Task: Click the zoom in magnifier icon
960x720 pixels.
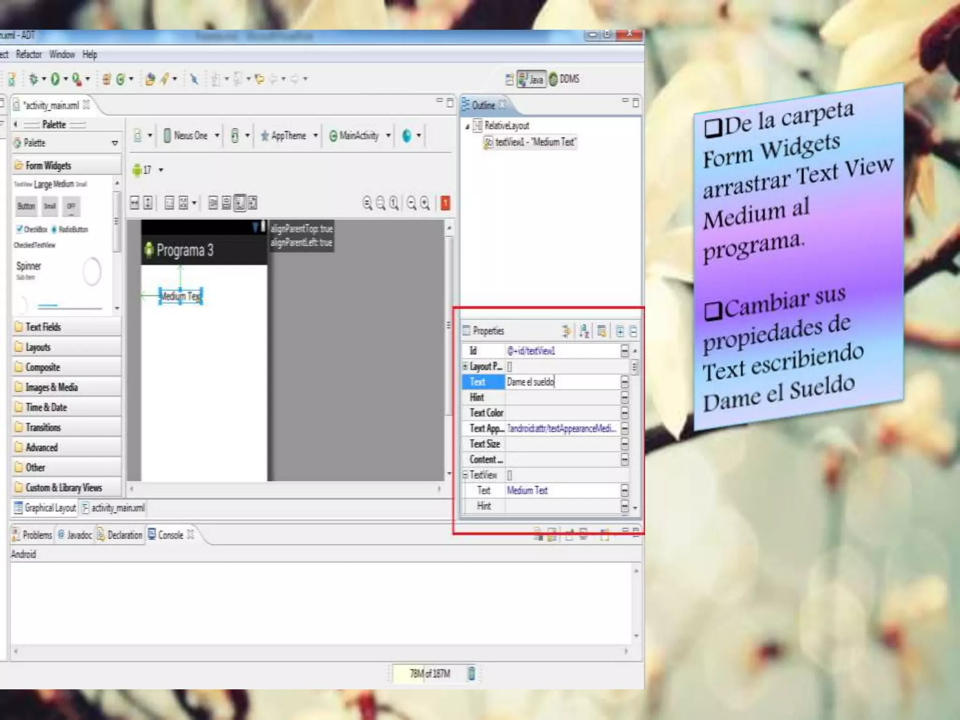Action: (x=425, y=203)
